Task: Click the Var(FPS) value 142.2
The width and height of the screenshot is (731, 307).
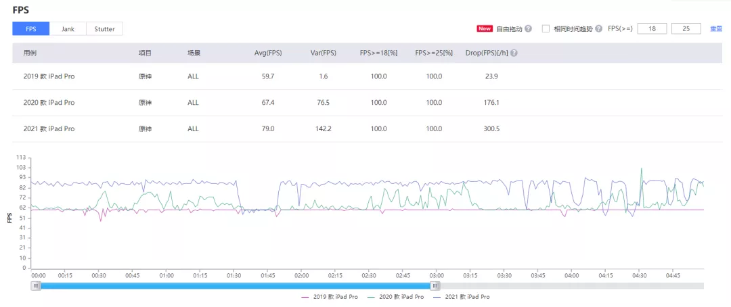Action: tap(323, 128)
